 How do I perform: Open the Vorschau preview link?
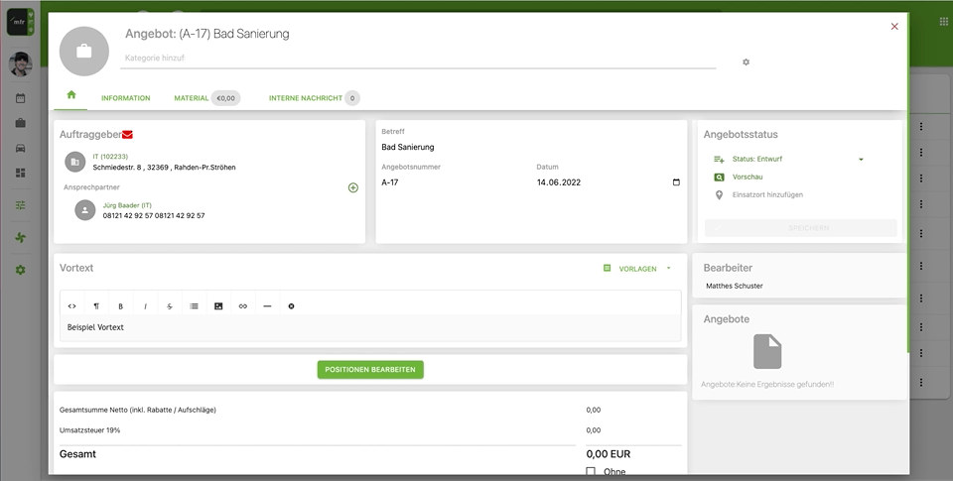point(747,177)
